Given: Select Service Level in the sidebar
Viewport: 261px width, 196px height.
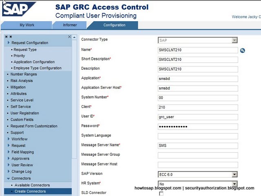Looking at the screenshot, I should [x=22, y=100].
